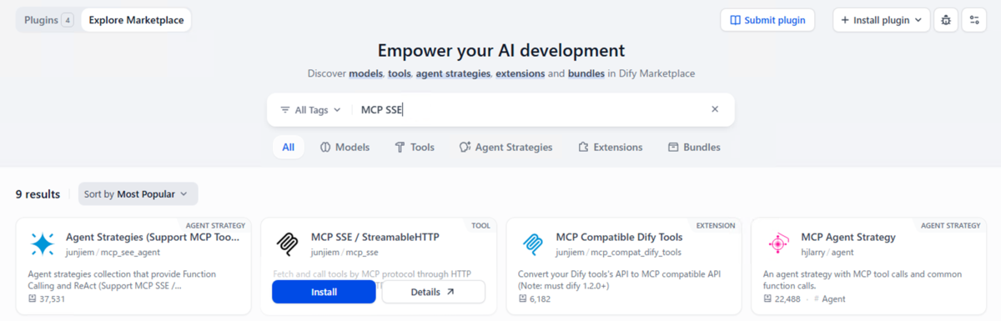Open the All Tags dropdown
The width and height of the screenshot is (1001, 321).
coord(310,109)
